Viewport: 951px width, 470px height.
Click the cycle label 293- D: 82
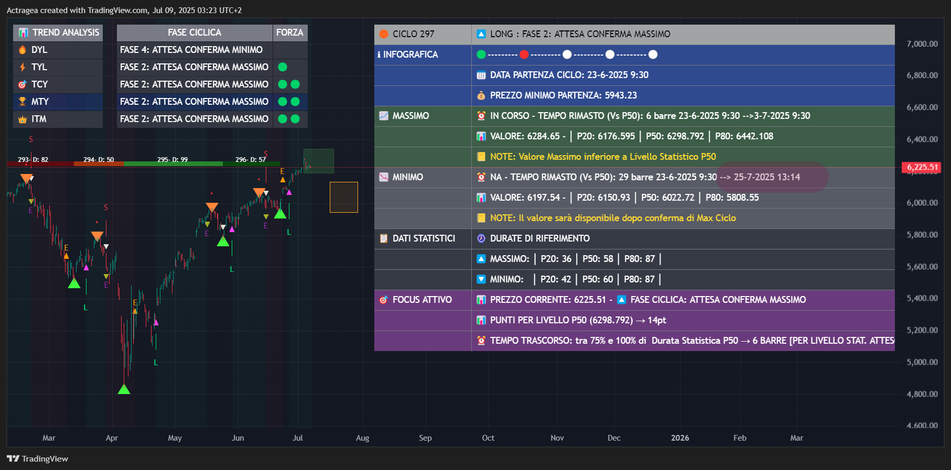(33, 159)
